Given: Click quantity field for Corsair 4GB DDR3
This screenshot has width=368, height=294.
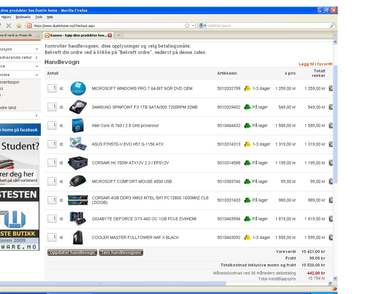Looking at the screenshot, I should coord(52,200).
